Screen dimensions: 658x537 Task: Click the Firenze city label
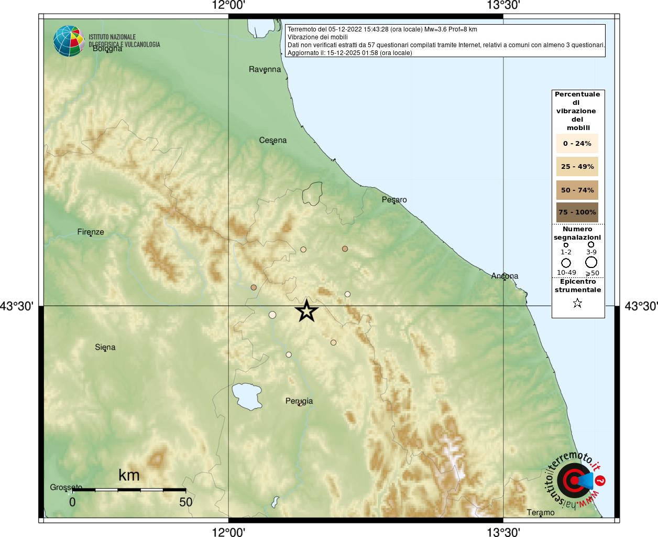click(91, 232)
